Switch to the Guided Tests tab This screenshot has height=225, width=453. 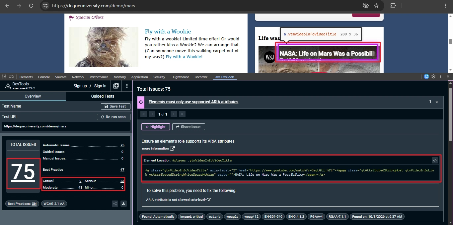(103, 96)
